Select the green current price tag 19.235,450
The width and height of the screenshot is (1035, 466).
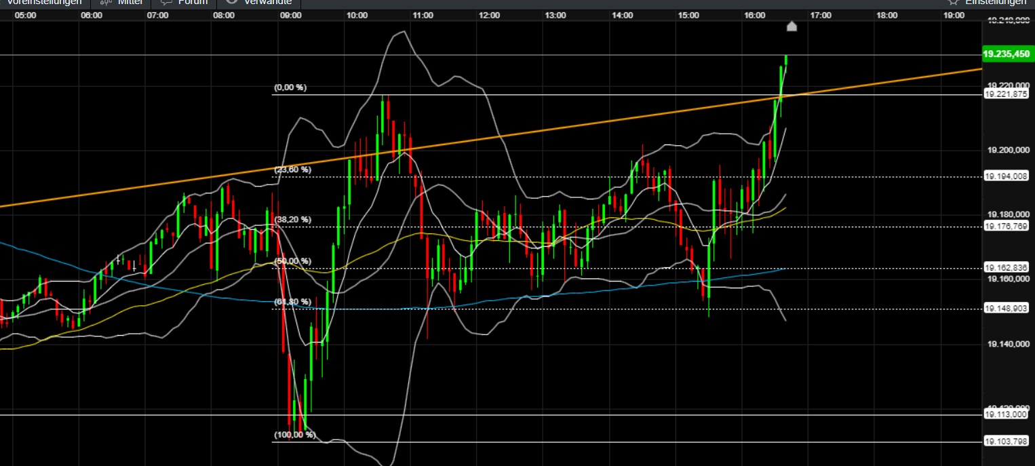[1007, 54]
